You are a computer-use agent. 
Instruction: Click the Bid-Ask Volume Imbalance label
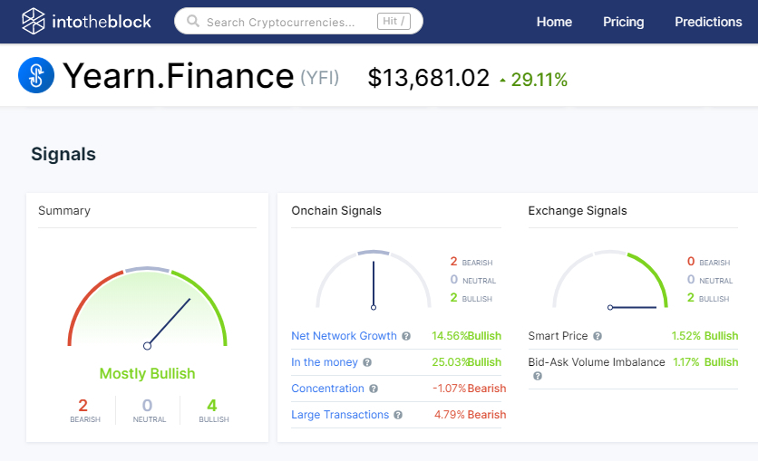[597, 362]
